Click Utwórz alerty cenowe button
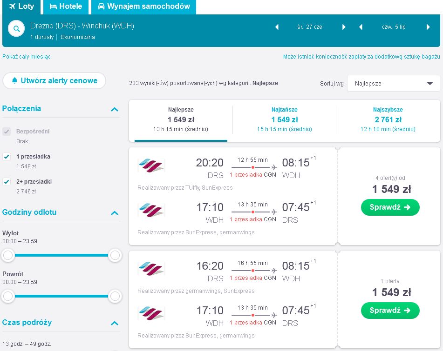443x351 pixels. click(54, 80)
